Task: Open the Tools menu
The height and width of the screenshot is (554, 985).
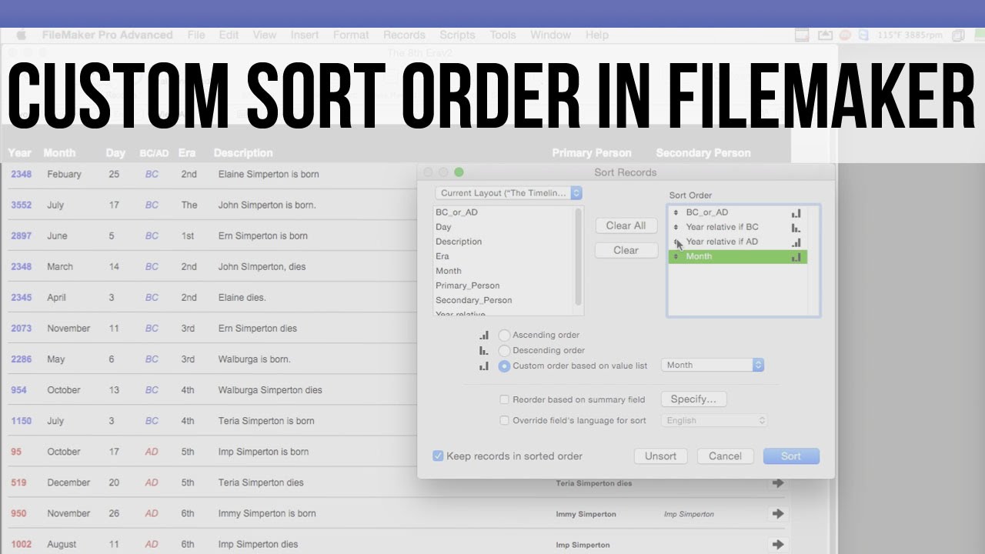Action: point(503,35)
